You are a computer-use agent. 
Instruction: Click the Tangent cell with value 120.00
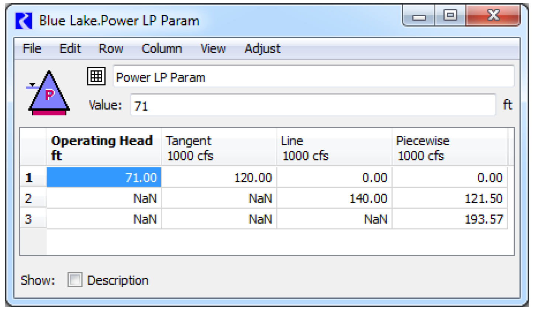coord(219,178)
